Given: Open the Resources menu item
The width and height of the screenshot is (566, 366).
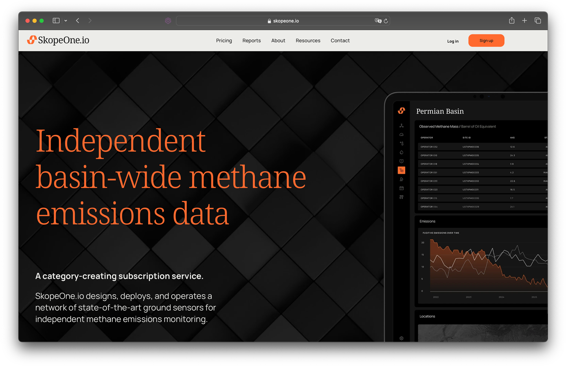Looking at the screenshot, I should [x=308, y=40].
